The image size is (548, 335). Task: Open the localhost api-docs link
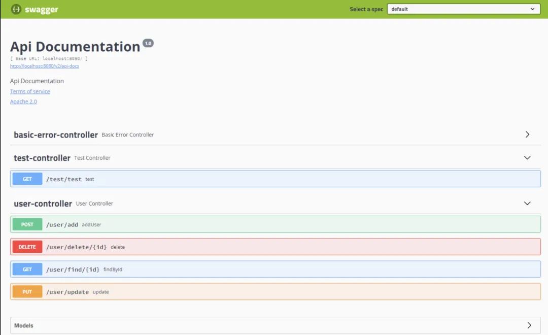pyautogui.click(x=44, y=66)
